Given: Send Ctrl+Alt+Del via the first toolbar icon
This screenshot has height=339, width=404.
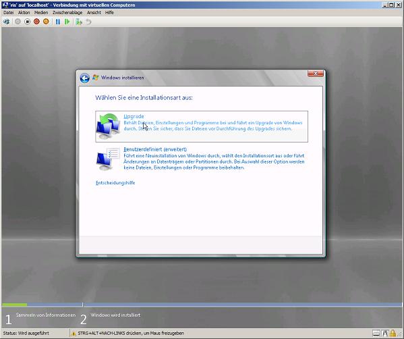Looking at the screenshot, I should [7, 22].
